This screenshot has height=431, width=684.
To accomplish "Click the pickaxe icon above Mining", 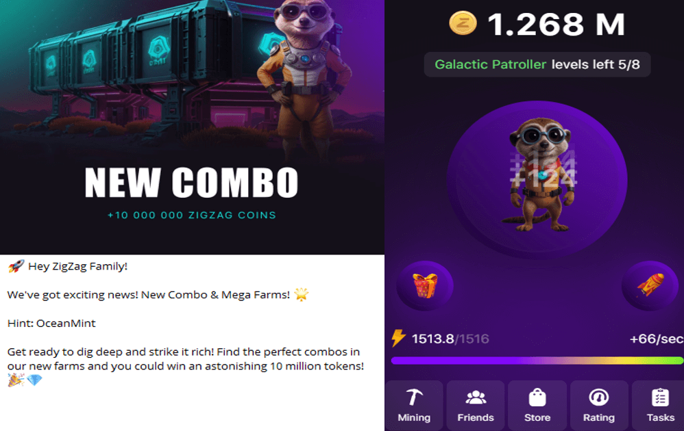I will point(414,397).
